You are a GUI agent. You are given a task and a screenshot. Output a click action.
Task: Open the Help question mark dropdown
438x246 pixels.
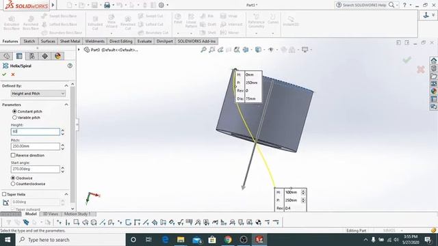tap(411, 5)
